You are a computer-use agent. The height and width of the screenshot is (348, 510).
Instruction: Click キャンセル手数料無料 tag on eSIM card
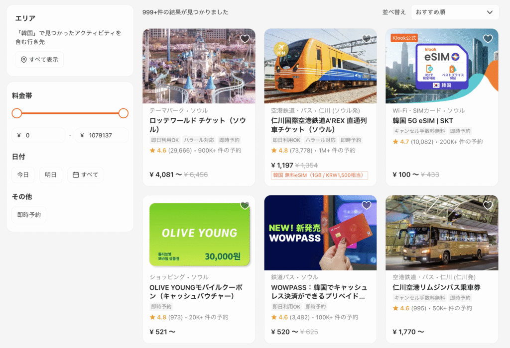coord(419,131)
